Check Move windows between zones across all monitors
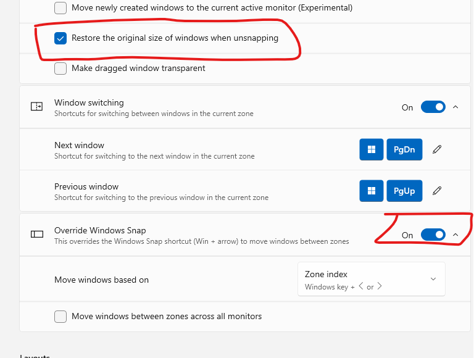Screen dimensions: 474x358 (x=60, y=317)
